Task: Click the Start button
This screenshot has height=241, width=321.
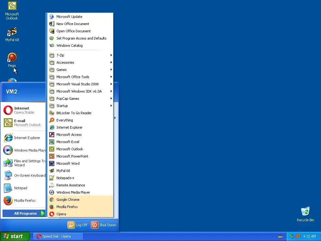Action: [15, 236]
